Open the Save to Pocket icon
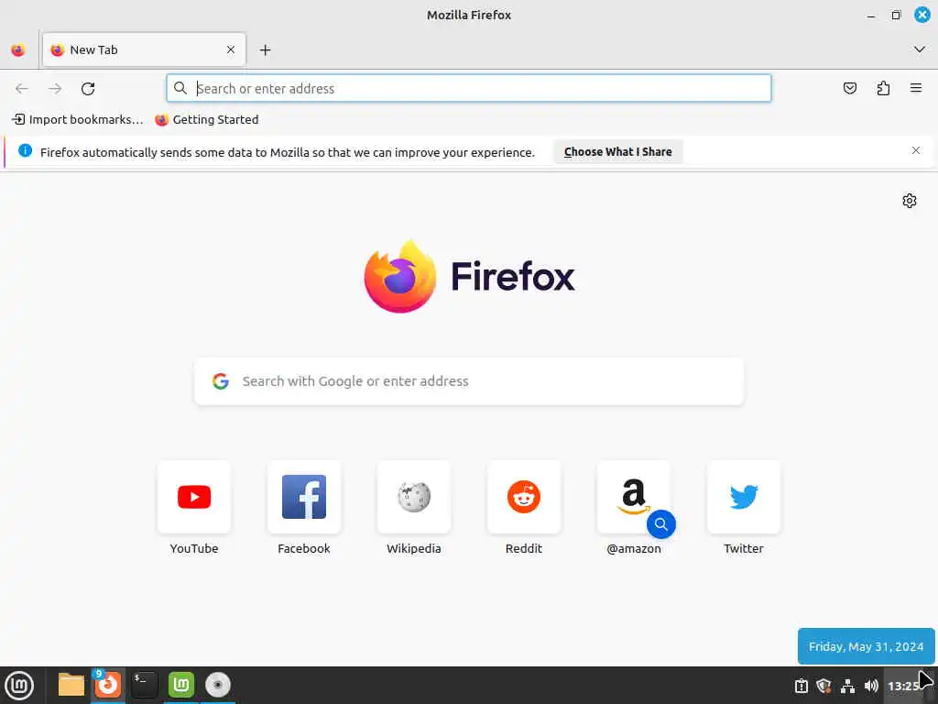Image resolution: width=938 pixels, height=704 pixels. tap(849, 89)
